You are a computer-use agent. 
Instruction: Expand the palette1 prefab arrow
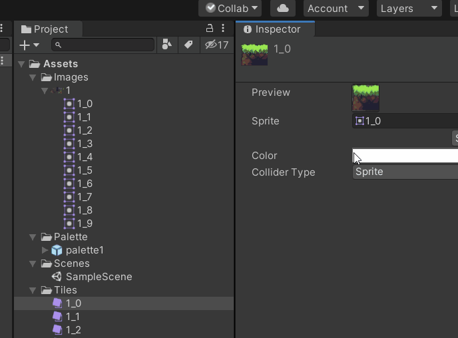click(45, 250)
